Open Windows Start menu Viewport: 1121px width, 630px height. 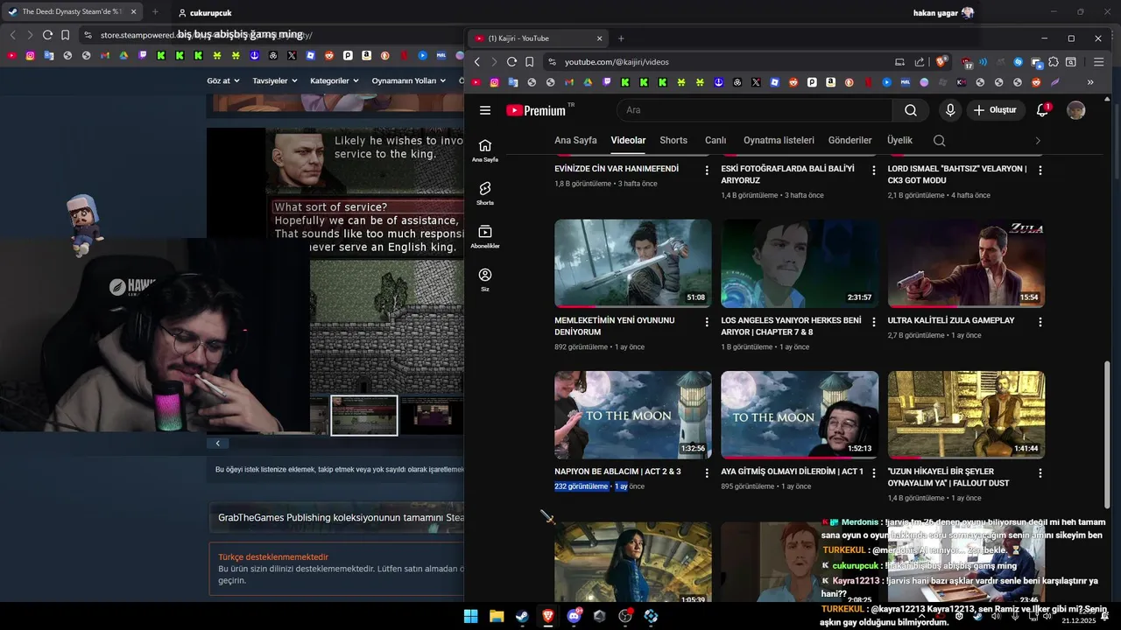click(x=470, y=616)
